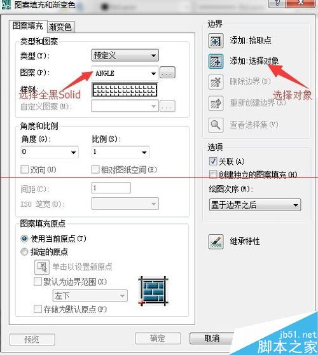Click the Add: Pick Points (添加:拾取点) icon
This screenshot has width=318, height=355.
(216, 41)
